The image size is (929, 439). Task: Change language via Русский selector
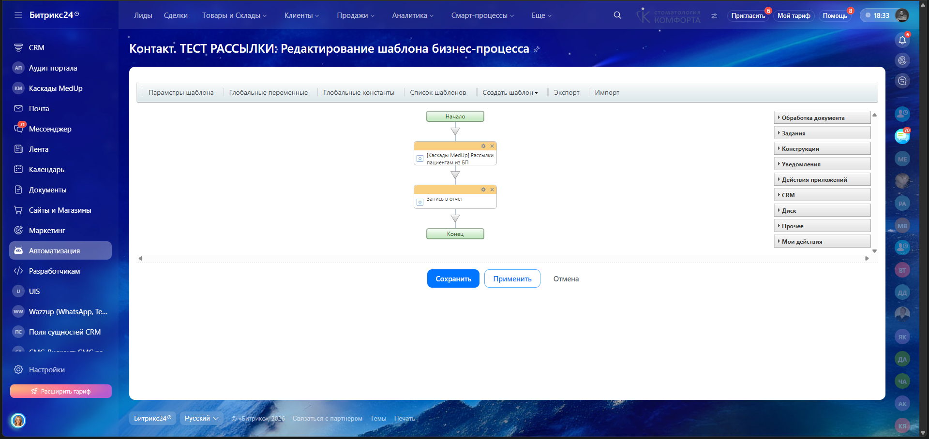[201, 418]
